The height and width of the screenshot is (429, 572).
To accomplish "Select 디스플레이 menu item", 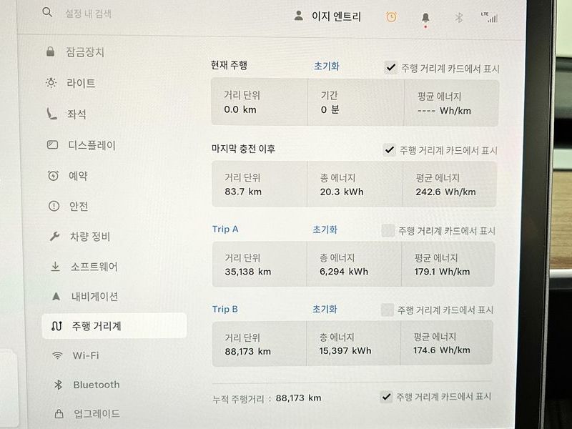I will tap(92, 145).
